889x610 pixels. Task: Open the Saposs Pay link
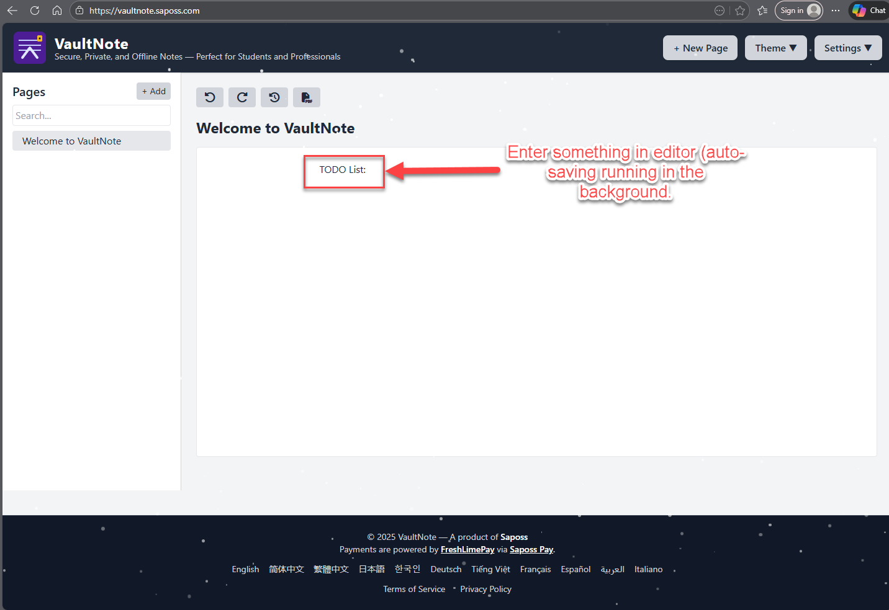point(531,549)
